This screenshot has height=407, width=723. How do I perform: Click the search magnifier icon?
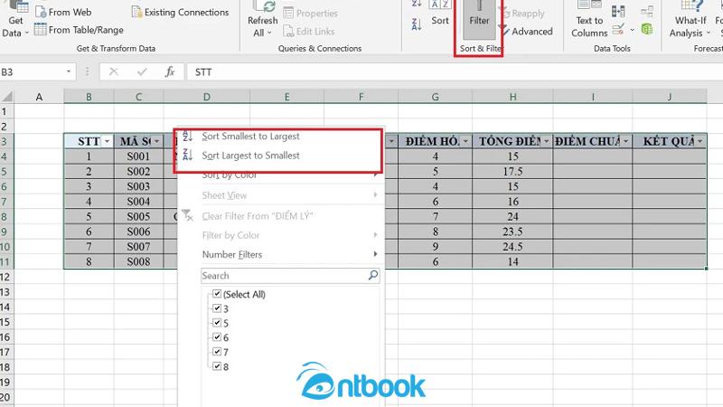coord(373,275)
